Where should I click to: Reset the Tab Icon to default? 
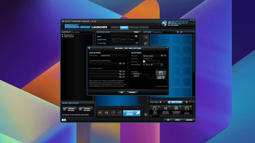coord(165,56)
